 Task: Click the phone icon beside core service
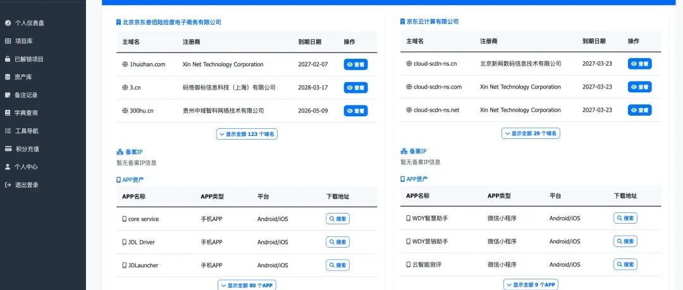pos(124,219)
